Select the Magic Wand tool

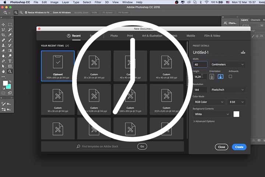click(10, 30)
